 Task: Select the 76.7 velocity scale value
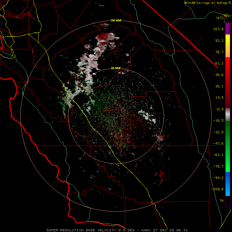tap(219, 52)
